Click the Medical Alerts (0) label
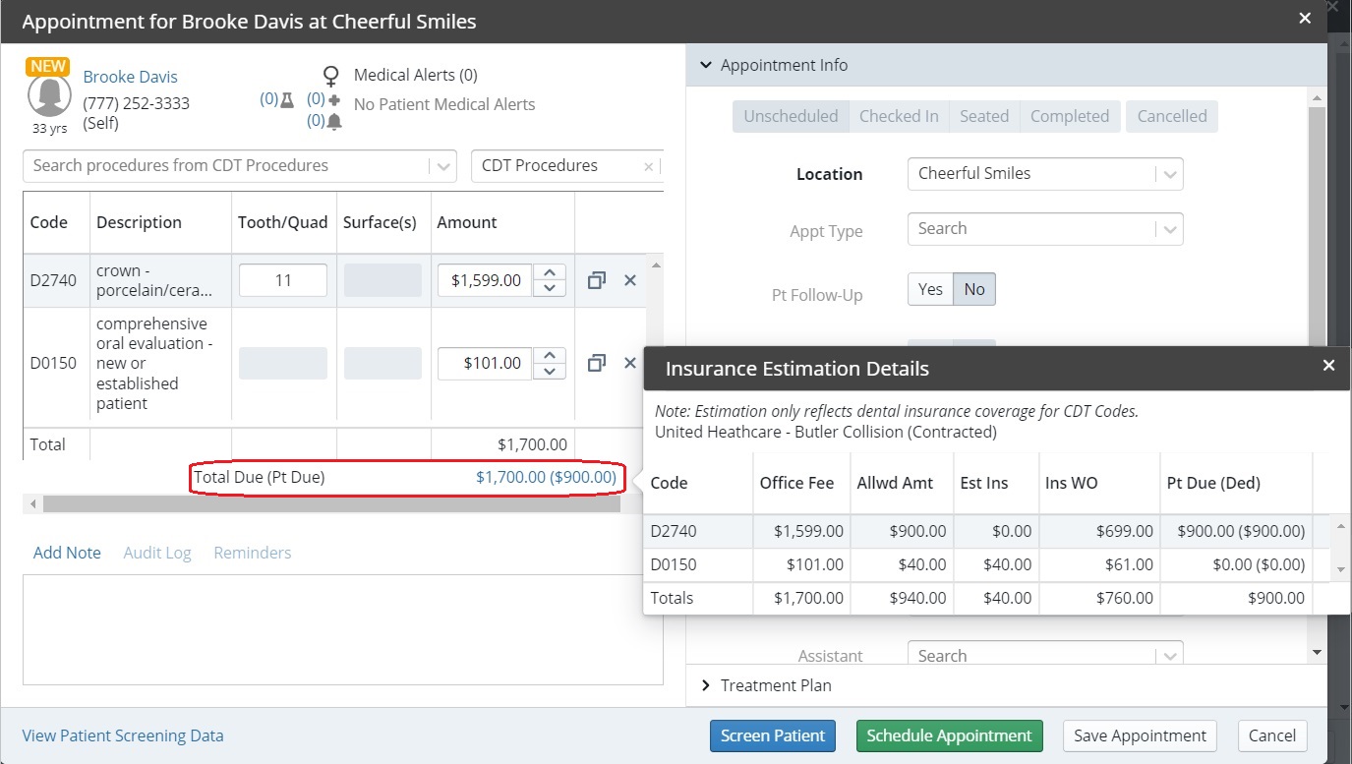1352x764 pixels. [415, 75]
